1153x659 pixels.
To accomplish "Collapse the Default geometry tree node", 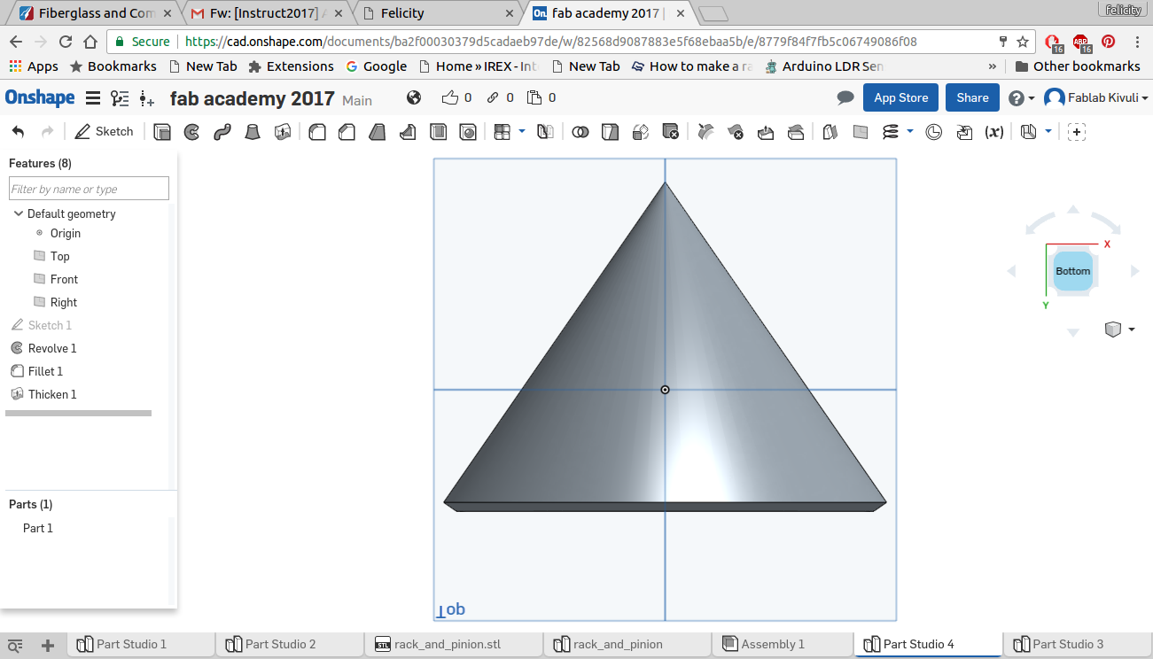I will coord(18,213).
